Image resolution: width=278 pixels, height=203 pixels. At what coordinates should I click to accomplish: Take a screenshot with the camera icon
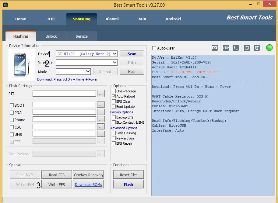pyautogui.click(x=215, y=48)
